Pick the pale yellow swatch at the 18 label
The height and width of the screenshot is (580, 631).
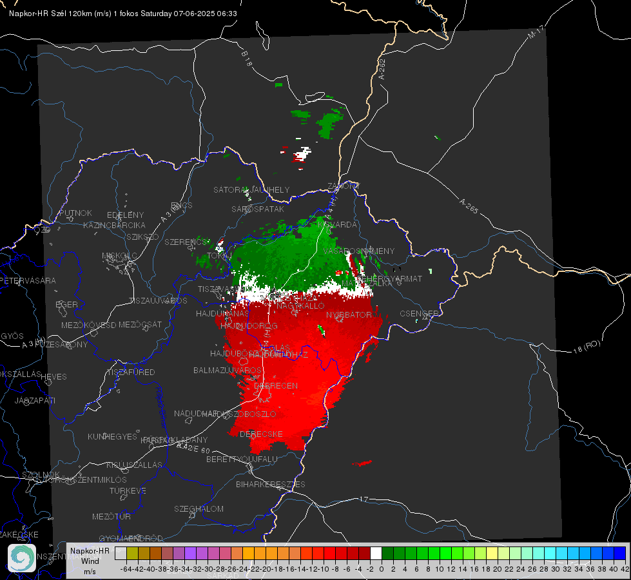[492, 553]
